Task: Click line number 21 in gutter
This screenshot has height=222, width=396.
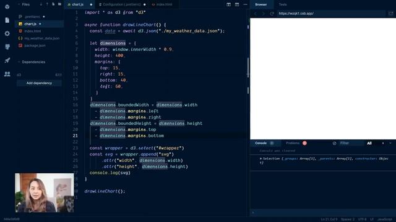Action: click(x=75, y=136)
